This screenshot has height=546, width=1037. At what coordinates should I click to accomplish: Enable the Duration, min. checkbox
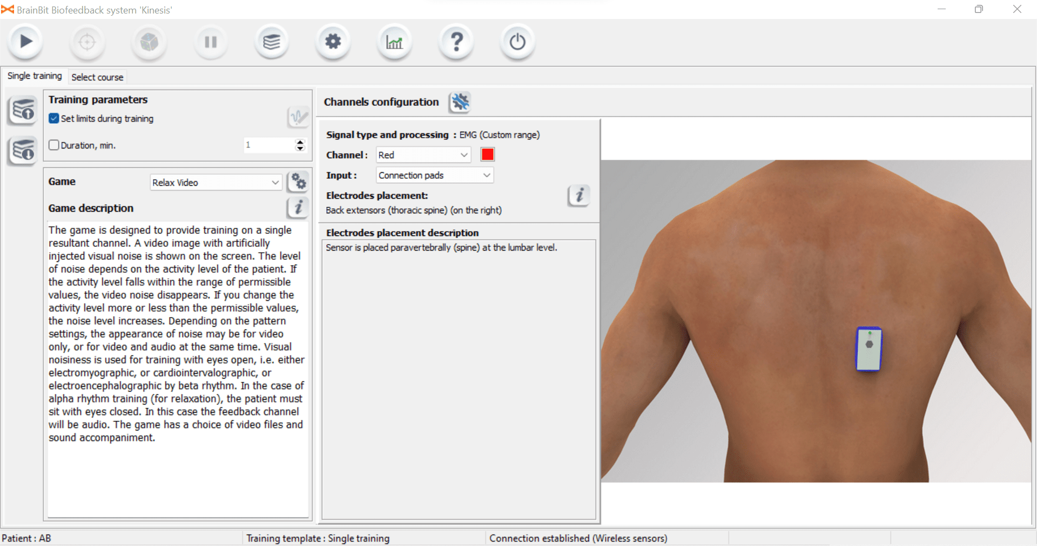point(54,145)
